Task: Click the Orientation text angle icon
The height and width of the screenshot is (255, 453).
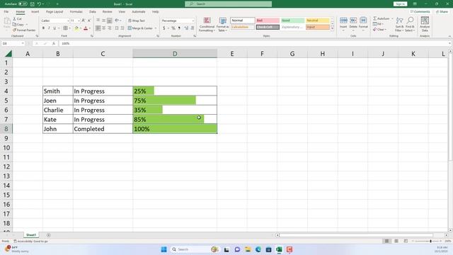Action: point(117,21)
